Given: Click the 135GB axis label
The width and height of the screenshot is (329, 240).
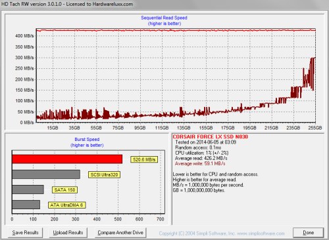Looking at the screenshot, I should pos(184,128).
